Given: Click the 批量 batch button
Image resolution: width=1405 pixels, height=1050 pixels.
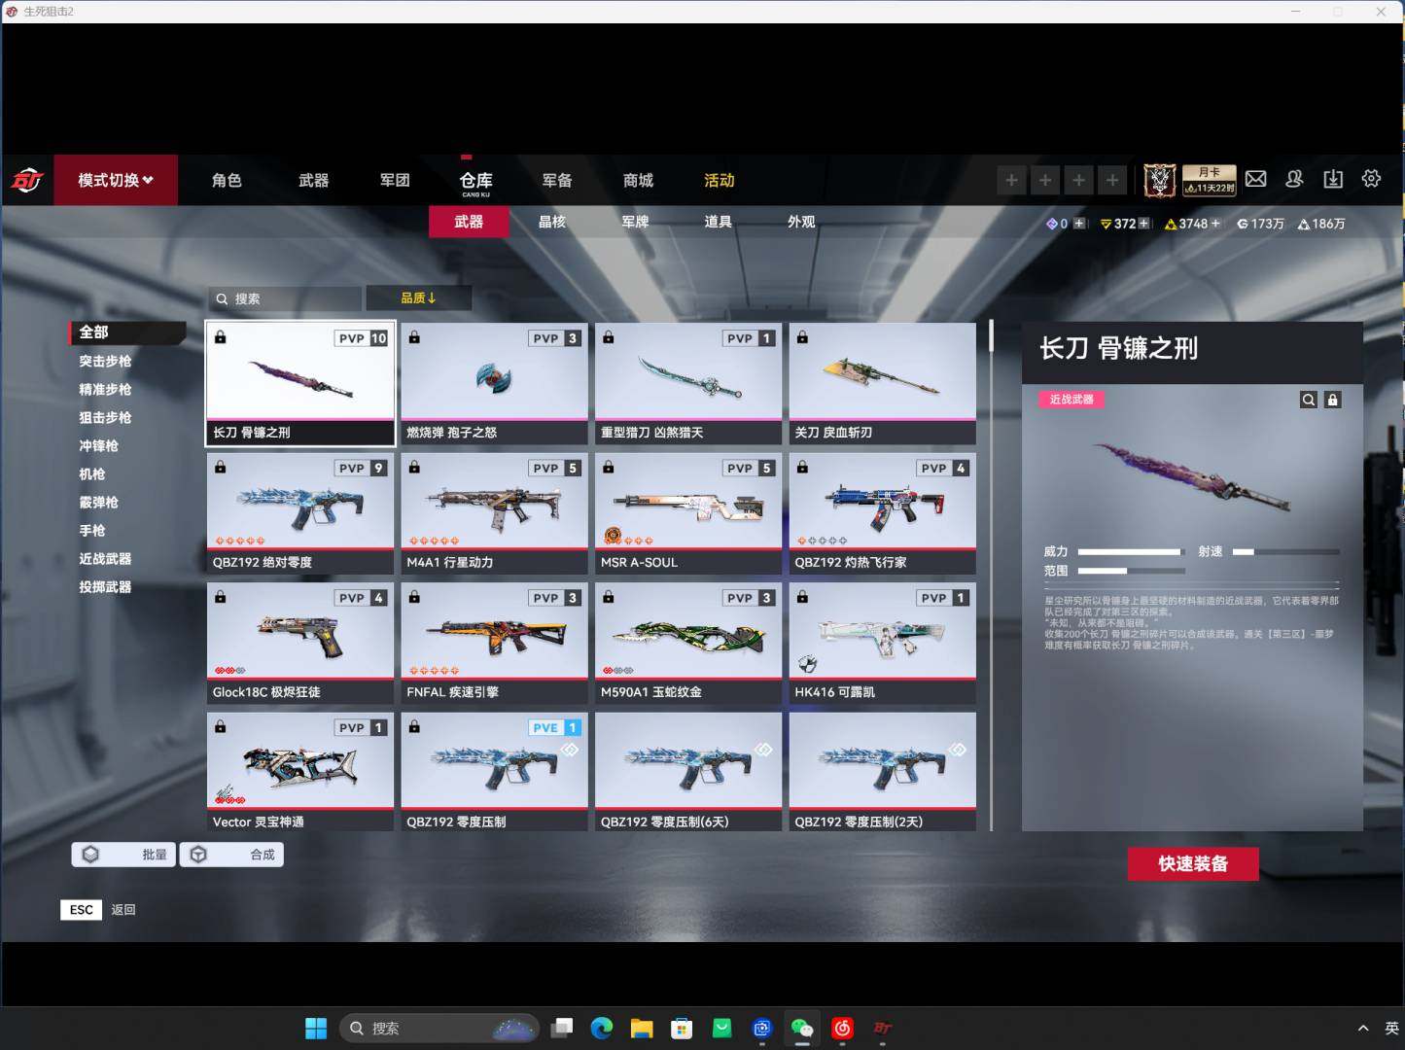Looking at the screenshot, I should [x=123, y=855].
